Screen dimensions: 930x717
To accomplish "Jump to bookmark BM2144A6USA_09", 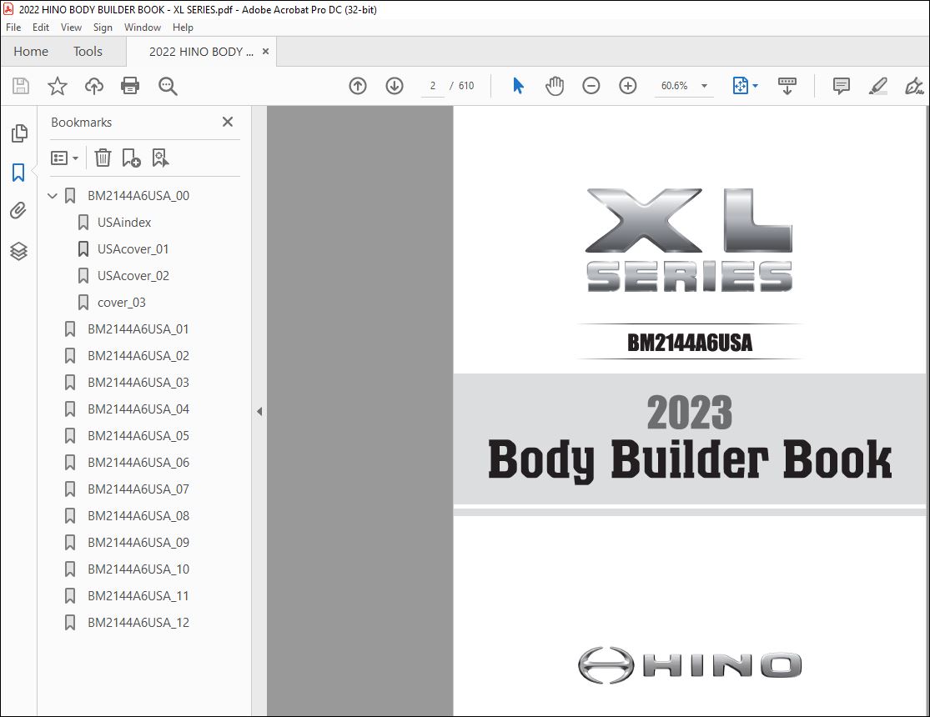I will pos(138,543).
